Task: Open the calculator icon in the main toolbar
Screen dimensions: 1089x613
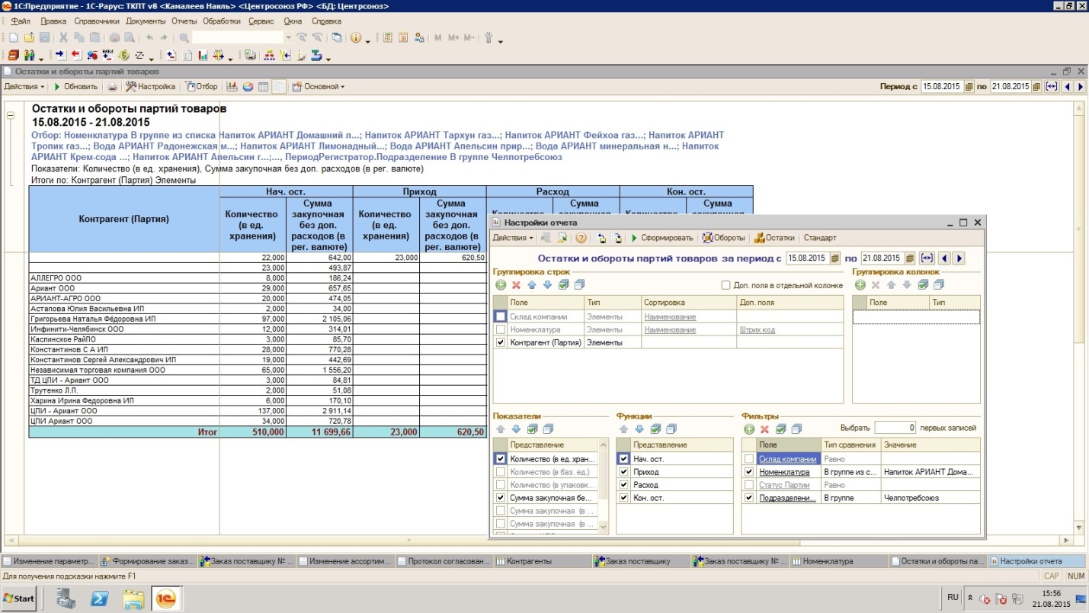Action: [388, 37]
